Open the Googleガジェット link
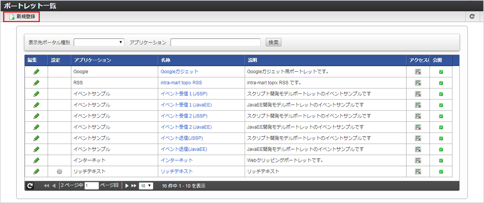Viewport: 484px width, 203px height. click(x=179, y=71)
